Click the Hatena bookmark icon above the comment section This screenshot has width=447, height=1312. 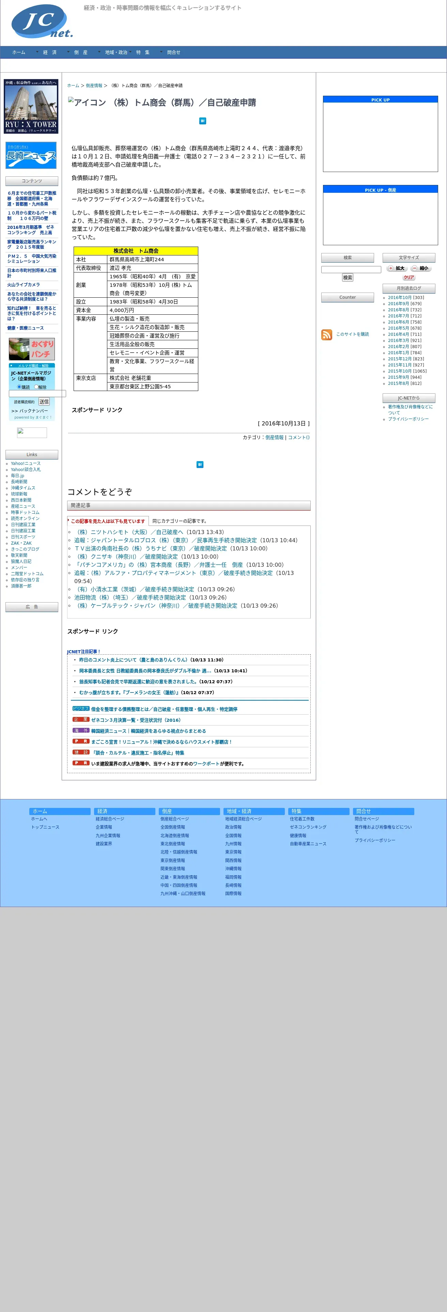click(200, 465)
